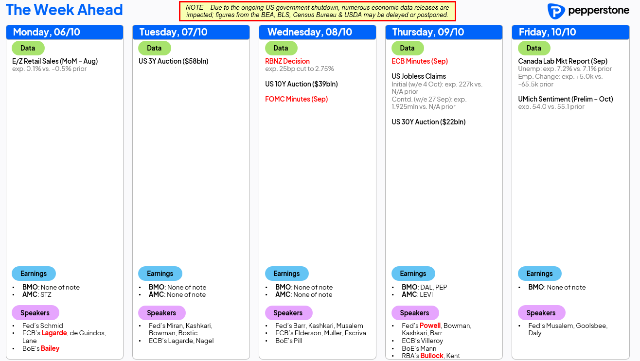Image resolution: width=640 pixels, height=361 pixels.
Task: Click the red 'ECB Minutes (Sep)' entry
Action: [420, 61]
